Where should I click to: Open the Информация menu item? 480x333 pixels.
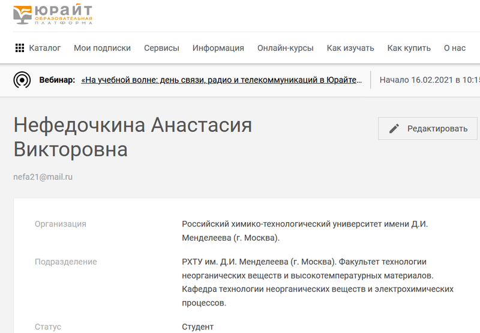(x=218, y=49)
